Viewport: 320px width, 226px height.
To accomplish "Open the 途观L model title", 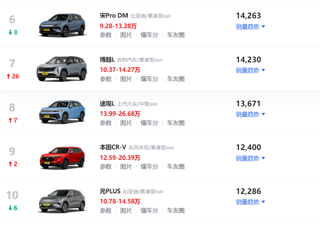I will click(107, 103).
